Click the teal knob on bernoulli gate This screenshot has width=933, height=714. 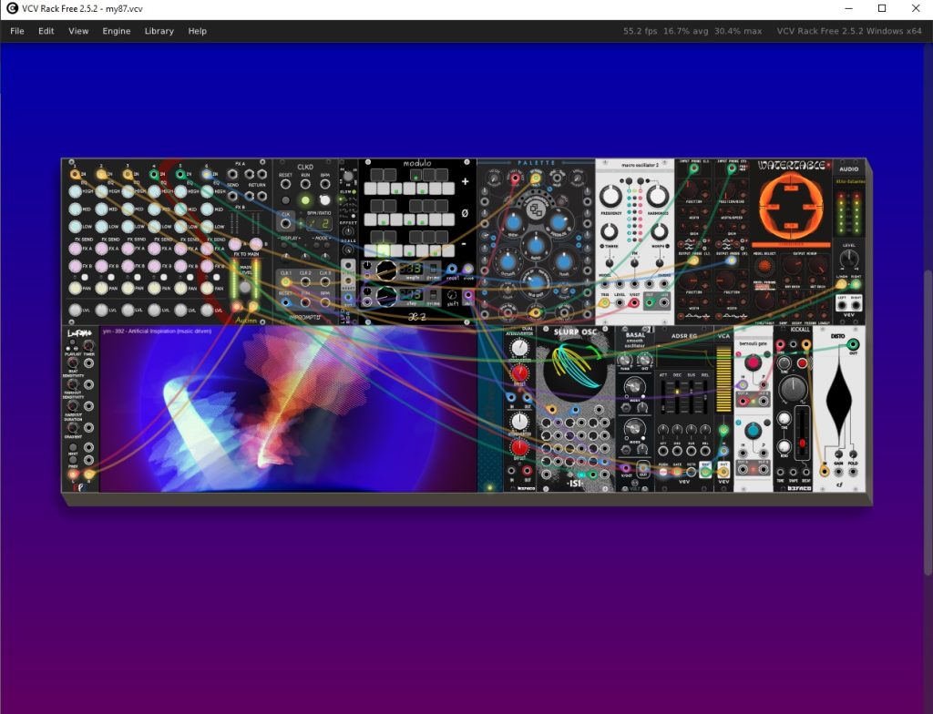[753, 430]
